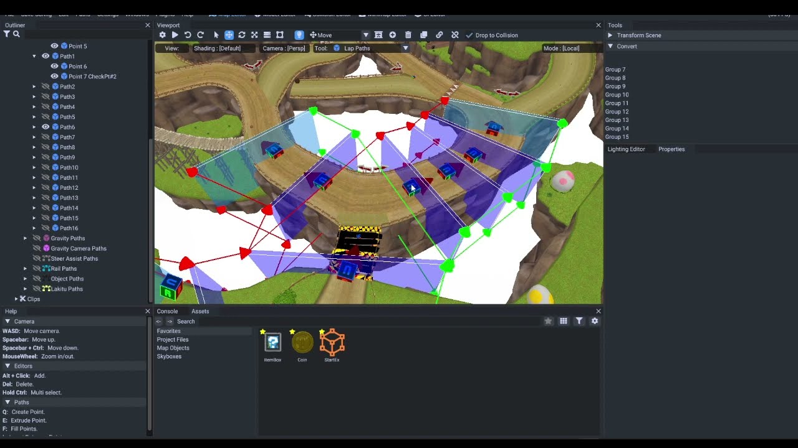798x448 pixels.
Task: Click the Outliner search magnifier icon
Action: click(17, 34)
